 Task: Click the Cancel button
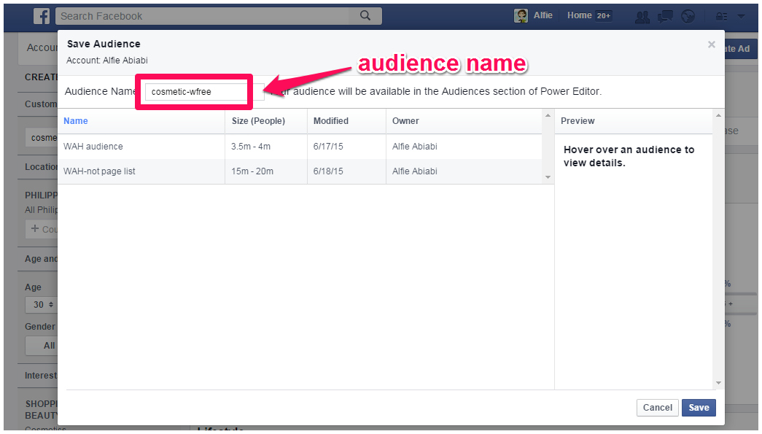click(x=657, y=408)
